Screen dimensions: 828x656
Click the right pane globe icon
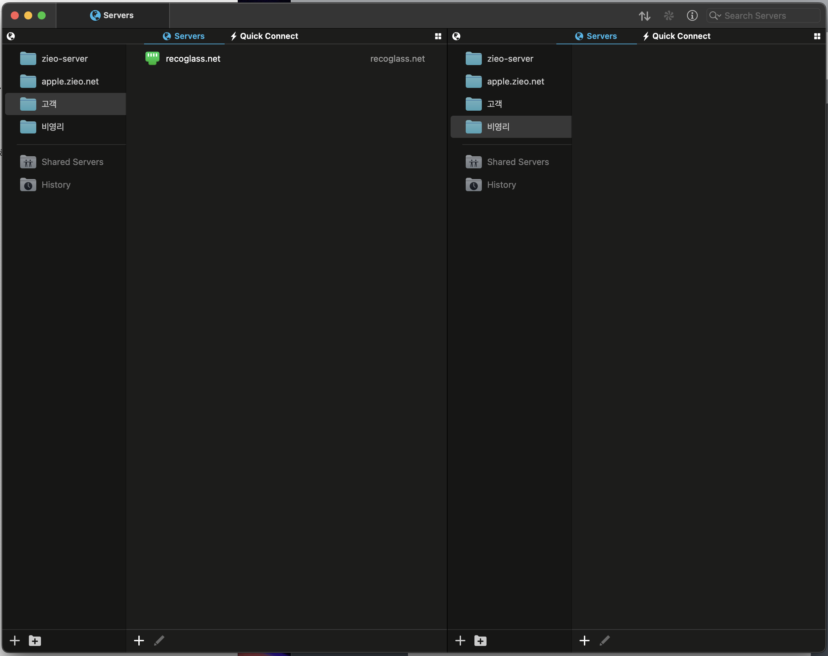tap(456, 36)
